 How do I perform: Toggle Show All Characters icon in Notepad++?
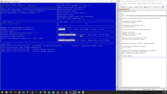[161, 7]
